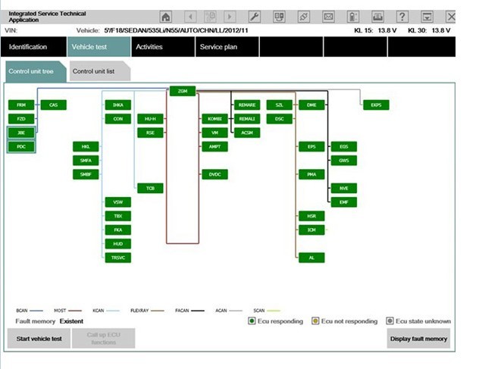Click Start vehicle test button
Viewport: 479px width, 369px height.
point(39,339)
